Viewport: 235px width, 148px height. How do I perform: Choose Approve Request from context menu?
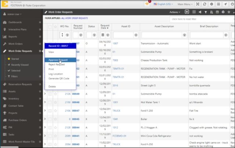pos(58,60)
